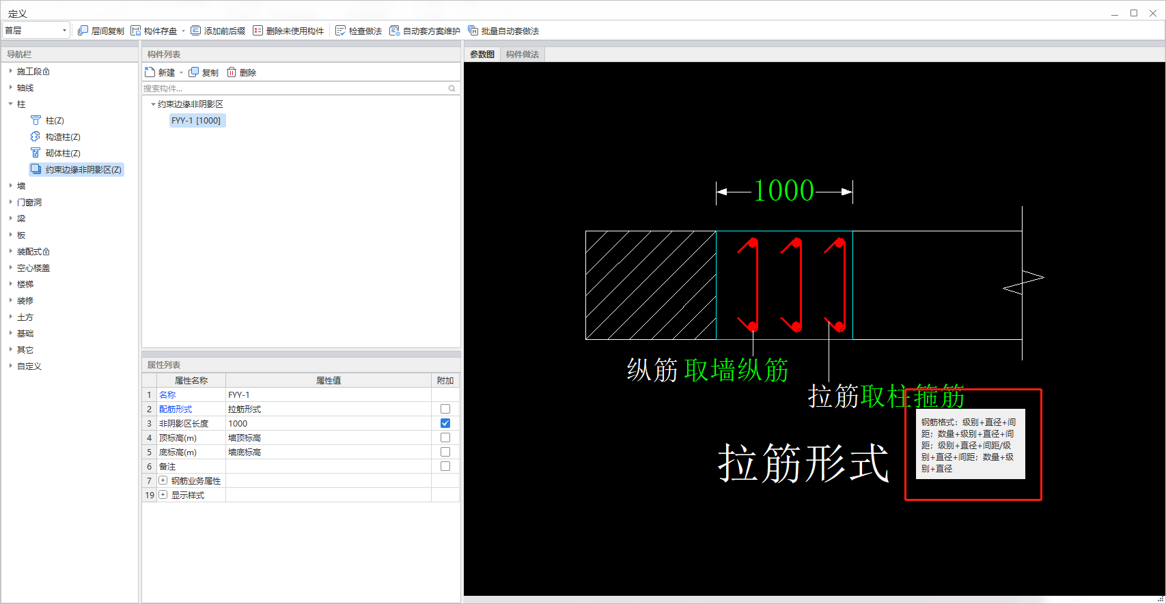Click the 底标高 value 墙底标高

[329, 452]
